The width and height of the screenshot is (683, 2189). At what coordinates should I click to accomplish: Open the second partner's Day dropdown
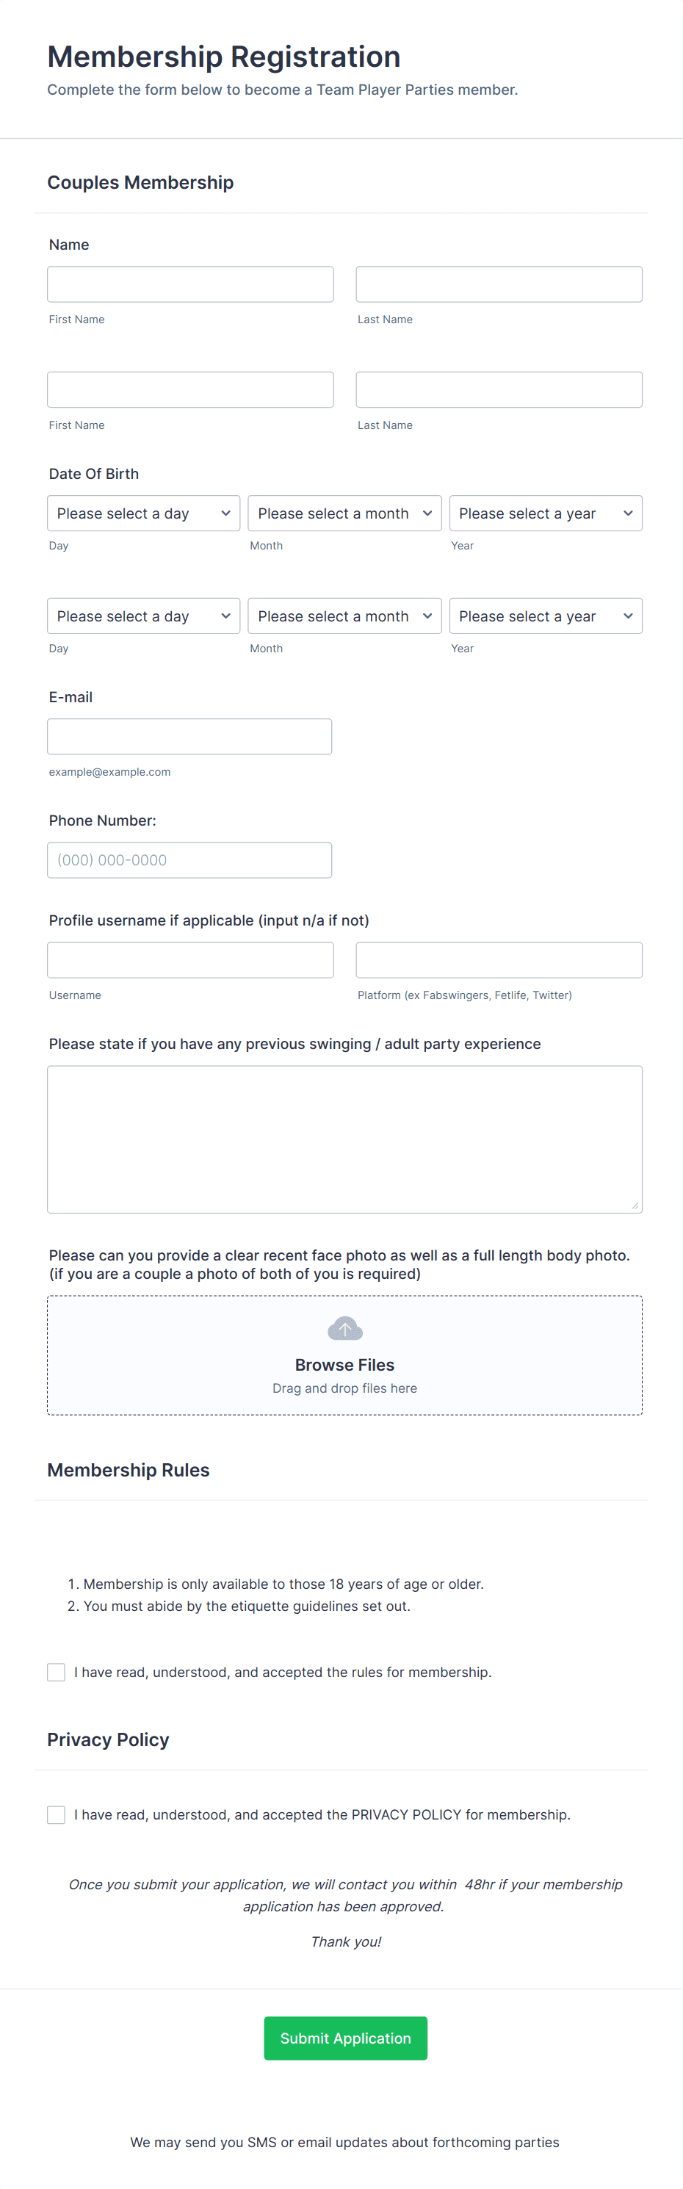[x=142, y=616]
